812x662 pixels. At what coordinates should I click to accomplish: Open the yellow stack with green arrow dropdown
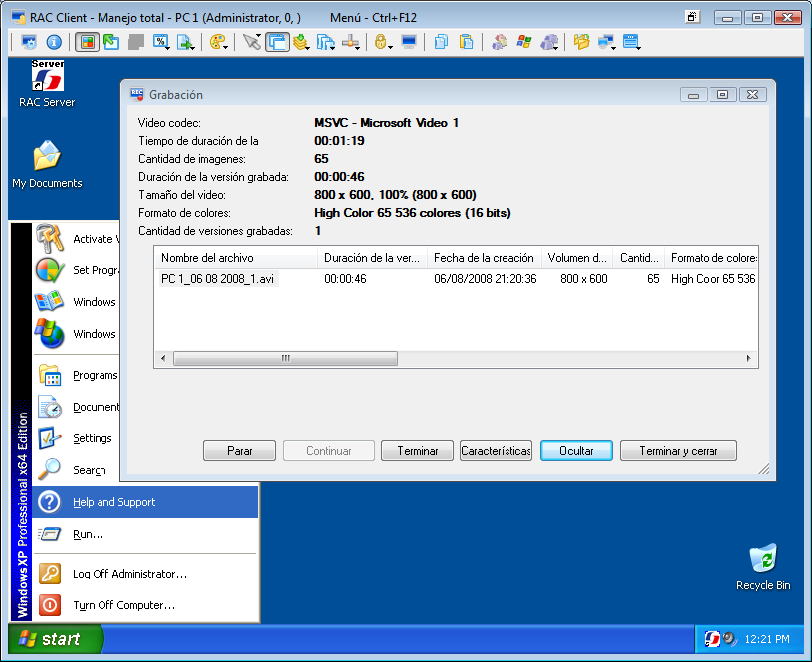301,42
